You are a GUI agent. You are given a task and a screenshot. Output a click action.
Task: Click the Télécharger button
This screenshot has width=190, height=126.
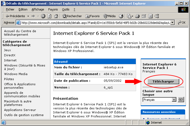pos(163,81)
